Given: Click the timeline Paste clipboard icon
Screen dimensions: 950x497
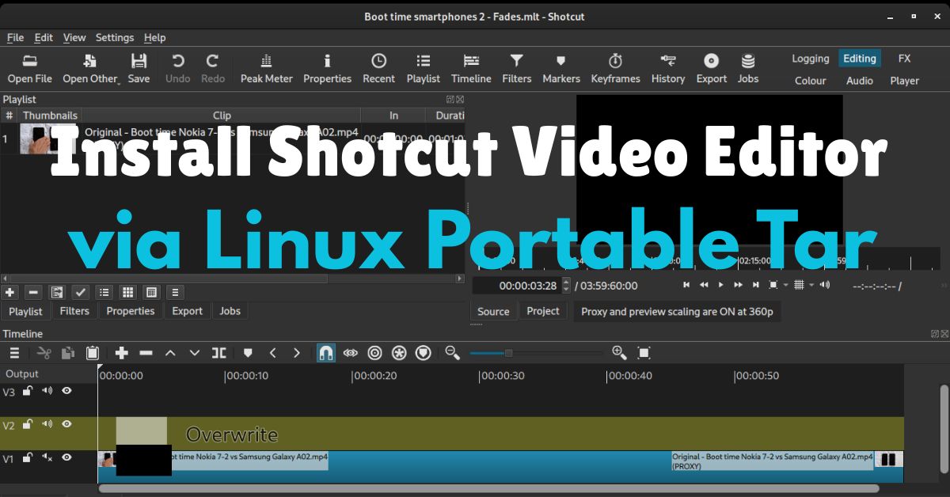Looking at the screenshot, I should pos(92,353).
